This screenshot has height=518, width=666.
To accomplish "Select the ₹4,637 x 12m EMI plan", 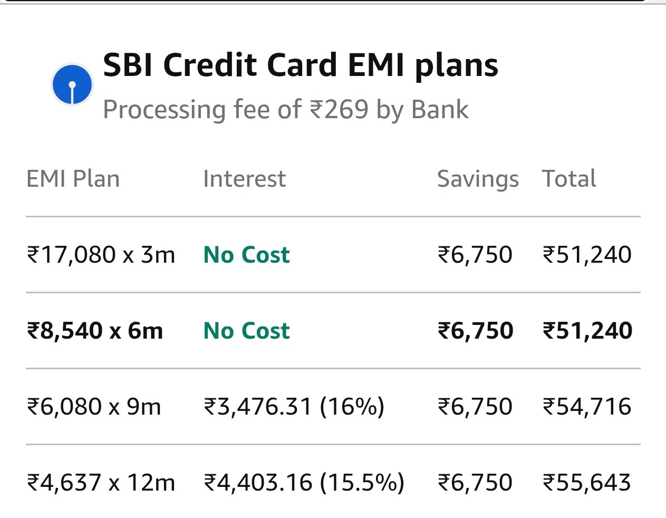I will (x=101, y=483).
